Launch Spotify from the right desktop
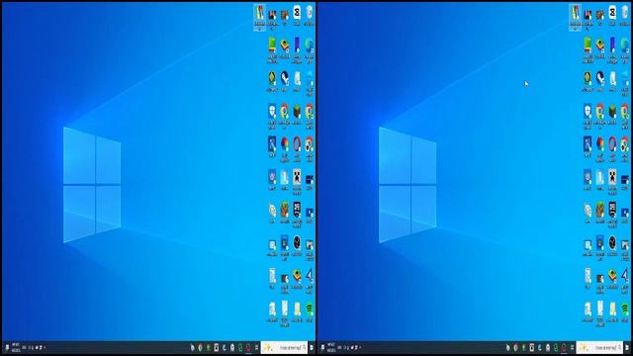 (x=625, y=312)
